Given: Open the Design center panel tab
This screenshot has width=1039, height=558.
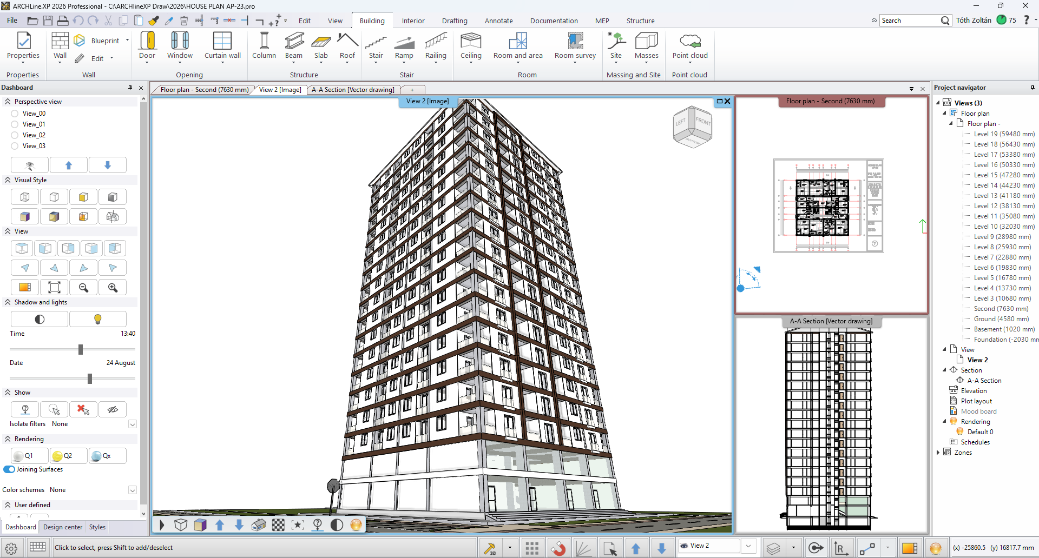Looking at the screenshot, I should [63, 527].
